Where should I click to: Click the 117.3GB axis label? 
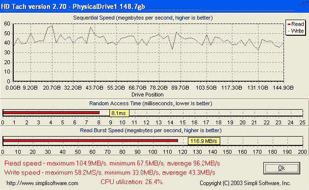click(232, 88)
